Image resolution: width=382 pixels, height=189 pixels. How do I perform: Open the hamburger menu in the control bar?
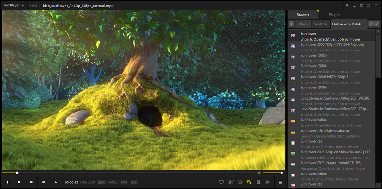[x=281, y=182]
